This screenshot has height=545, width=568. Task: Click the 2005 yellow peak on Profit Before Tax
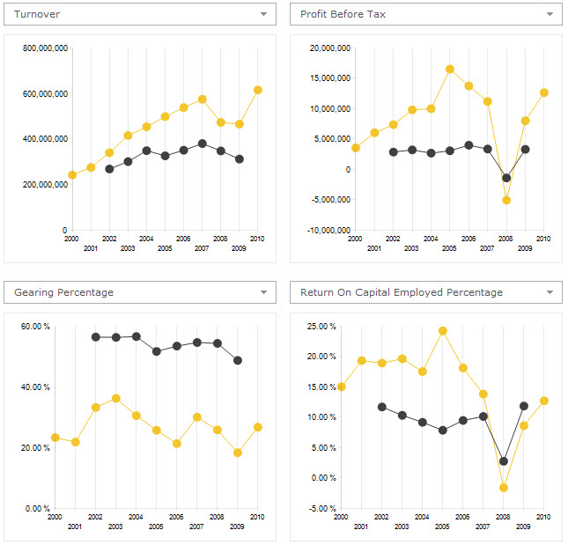point(449,69)
